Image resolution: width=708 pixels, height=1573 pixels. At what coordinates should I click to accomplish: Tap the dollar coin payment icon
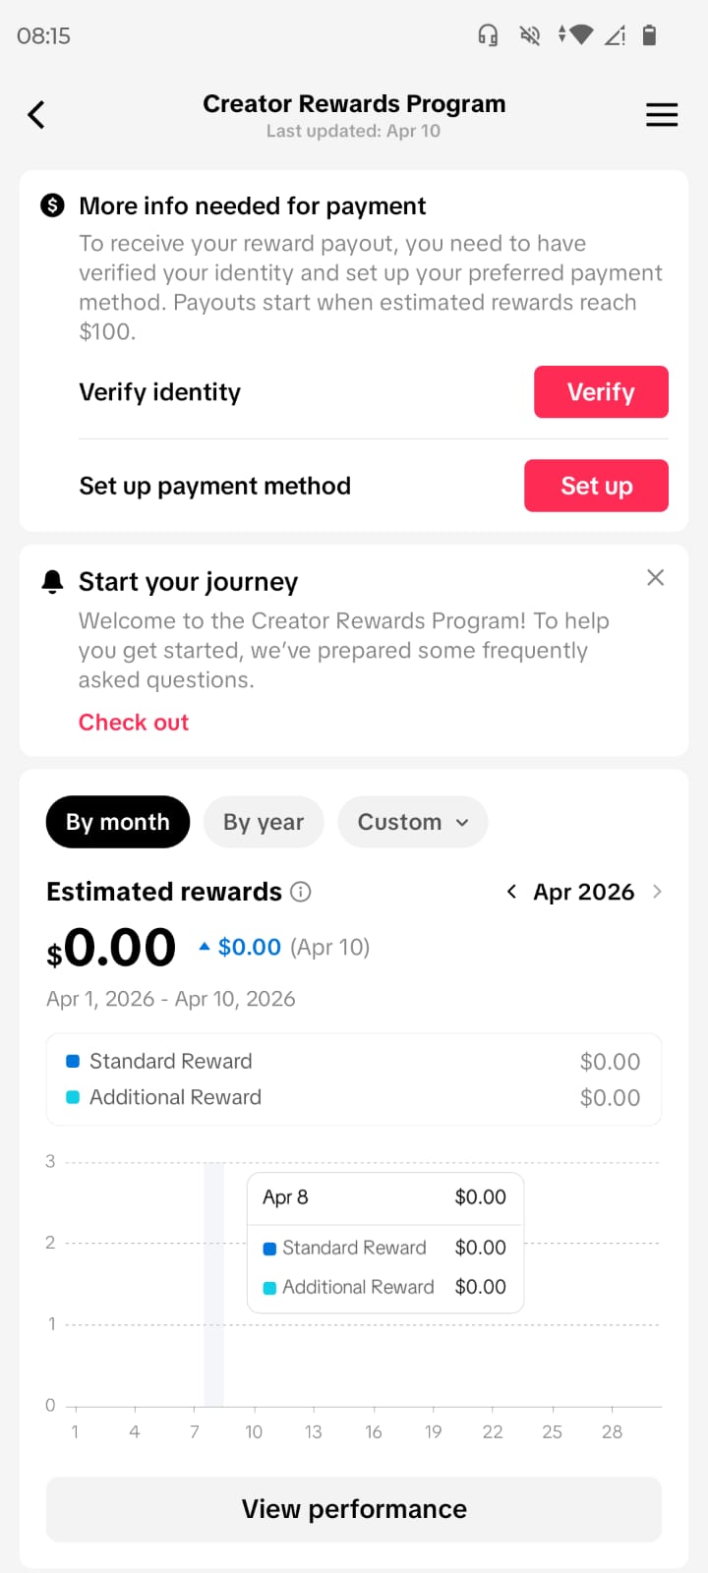click(x=52, y=205)
